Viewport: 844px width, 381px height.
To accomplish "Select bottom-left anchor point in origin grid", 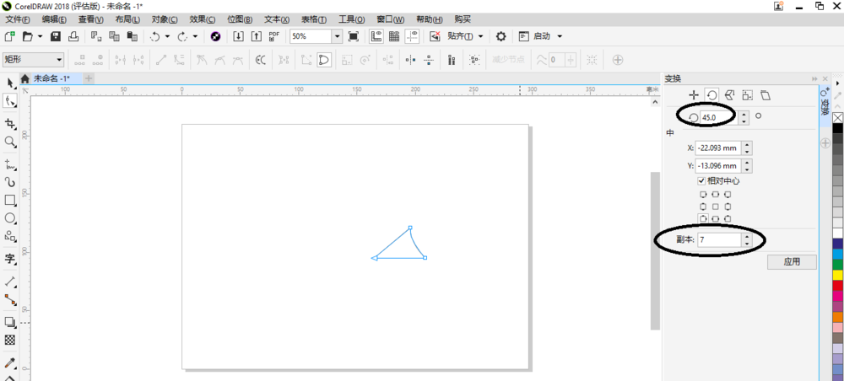I will [x=703, y=218].
